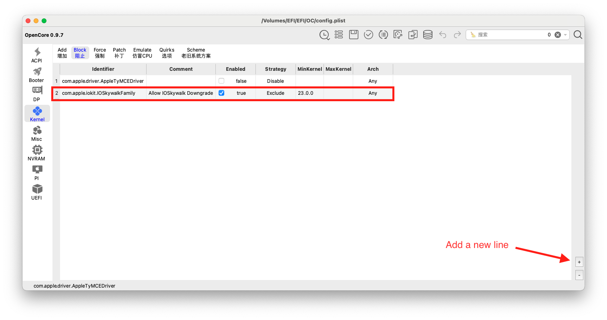Enable the AppleTyMCEDriver block entry checkbox

pyautogui.click(x=221, y=81)
